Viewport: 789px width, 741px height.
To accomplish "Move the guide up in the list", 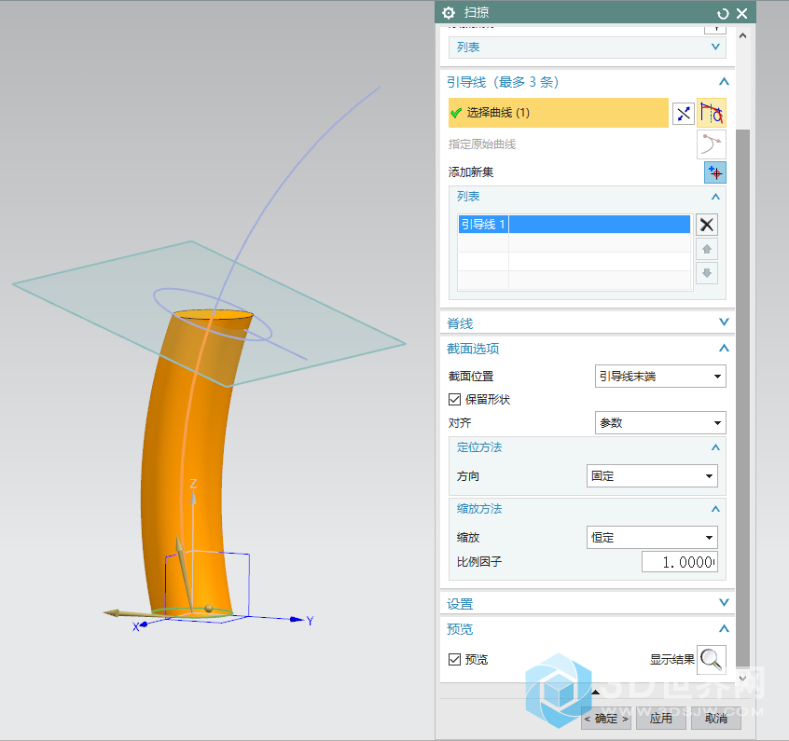I will (x=707, y=249).
